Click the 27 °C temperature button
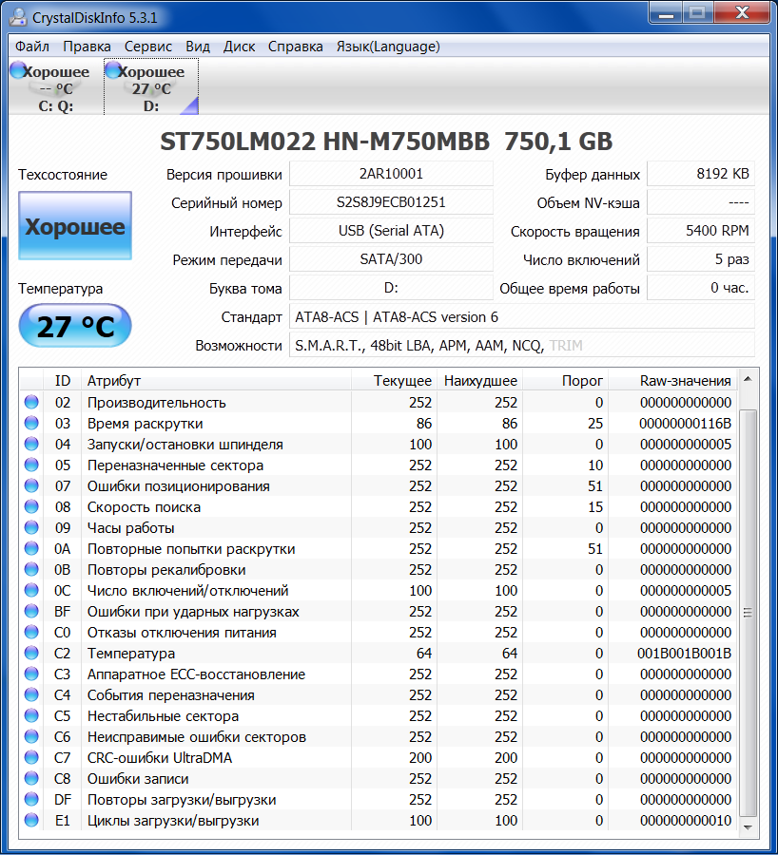Image resolution: width=778 pixels, height=855 pixels. [75, 327]
